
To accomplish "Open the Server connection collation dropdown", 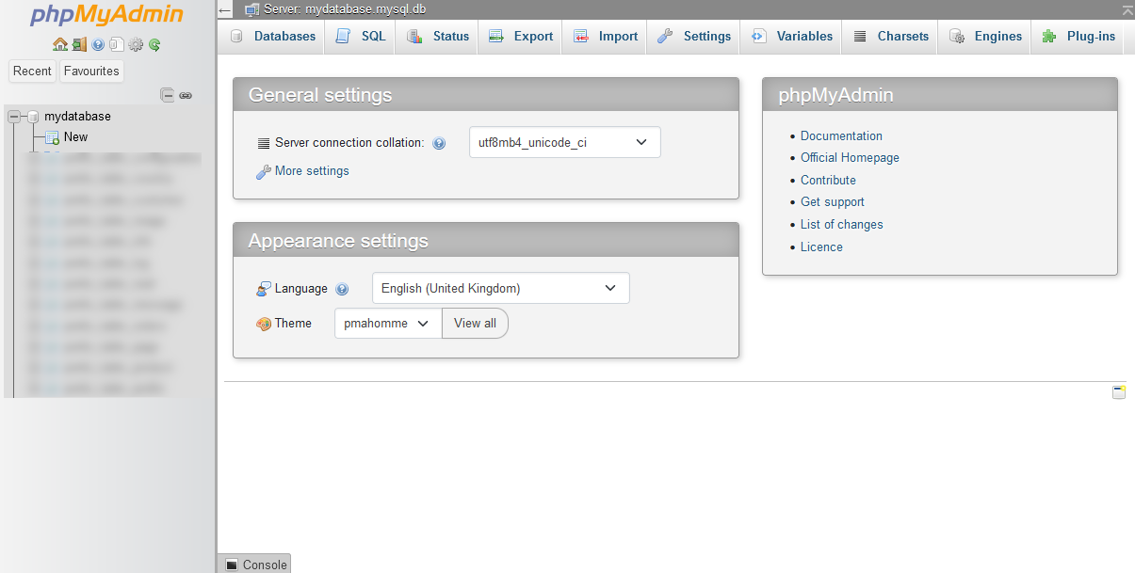I will coord(564,142).
